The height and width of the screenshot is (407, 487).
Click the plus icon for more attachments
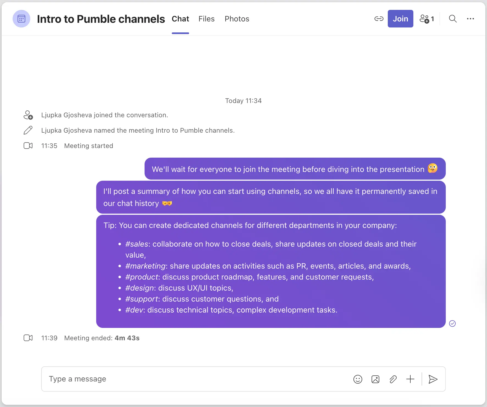click(x=410, y=379)
